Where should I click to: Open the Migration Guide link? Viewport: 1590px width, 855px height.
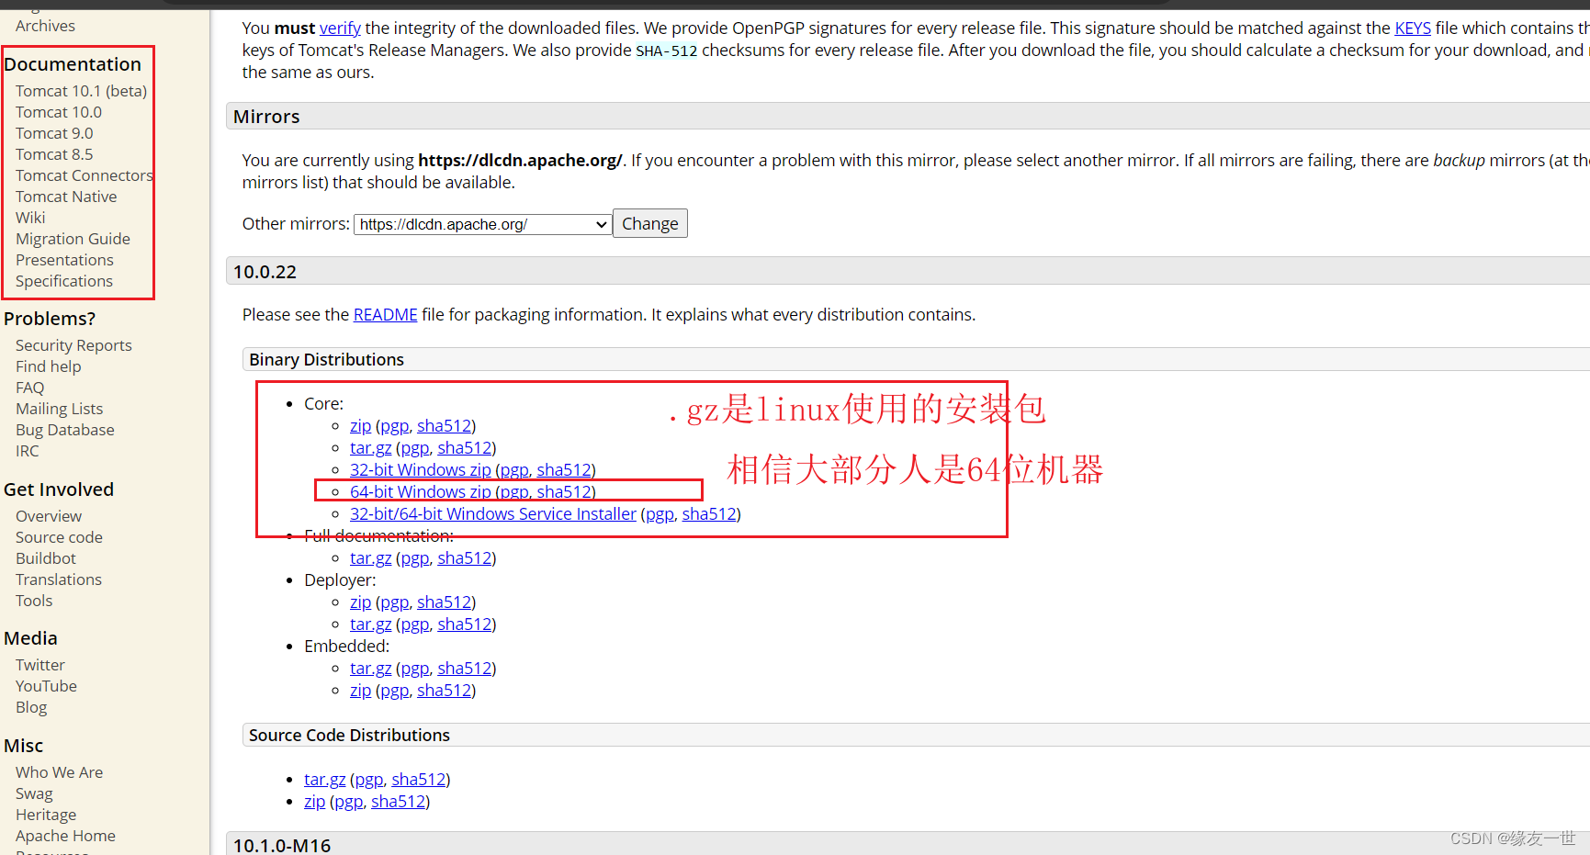pyautogui.click(x=73, y=239)
